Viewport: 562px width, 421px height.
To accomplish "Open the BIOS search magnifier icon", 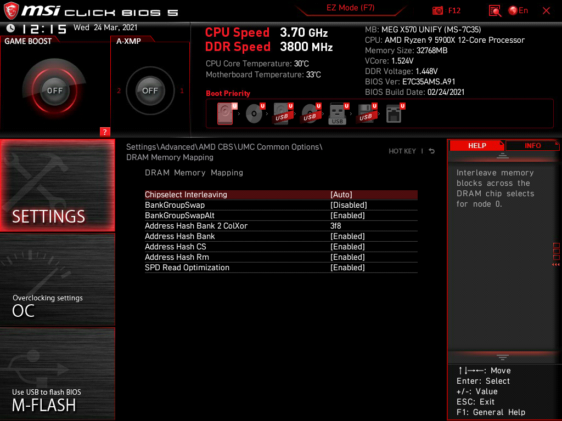I will [494, 11].
